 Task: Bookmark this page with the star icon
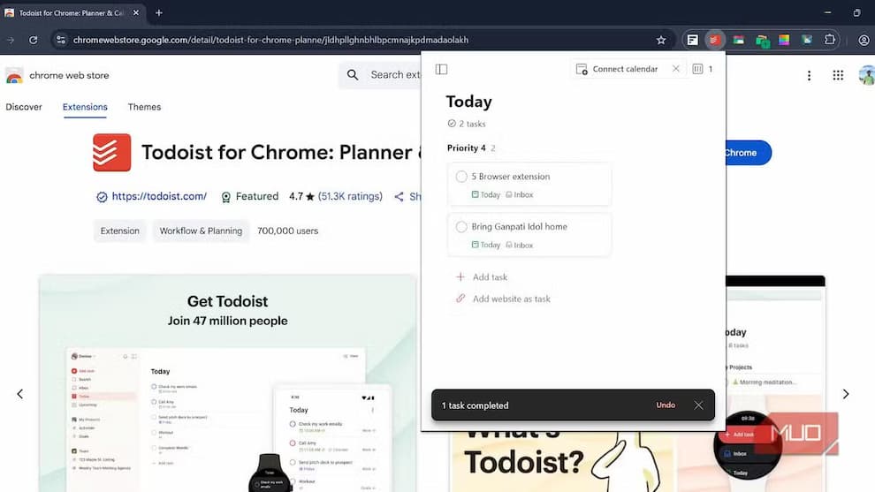coord(661,40)
